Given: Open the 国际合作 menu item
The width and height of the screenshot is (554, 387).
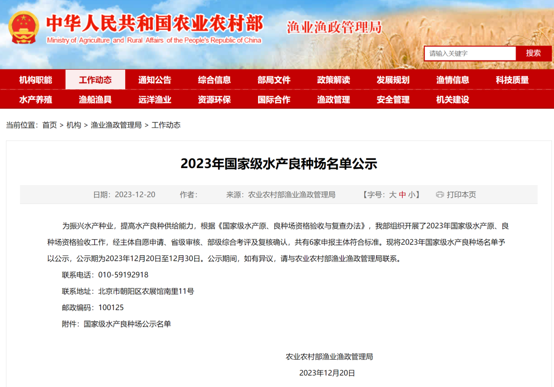Looking at the screenshot, I should coord(274,99).
